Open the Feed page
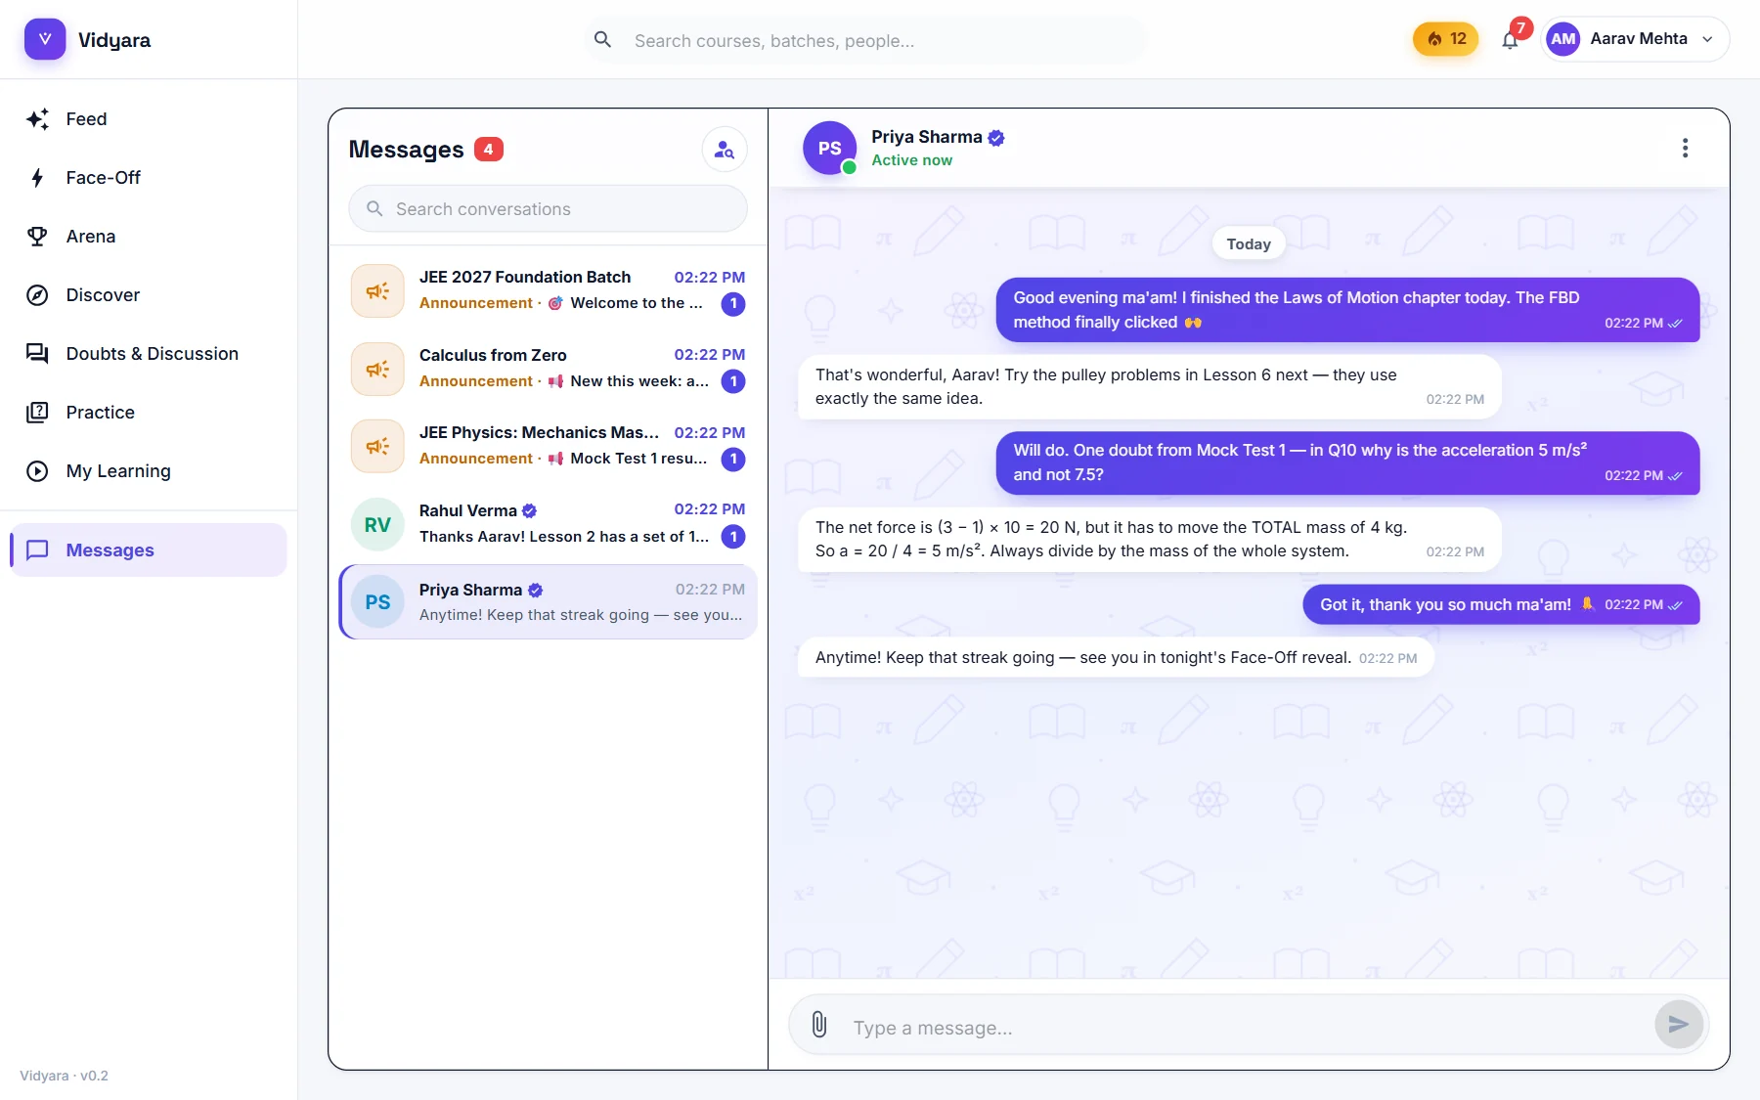The width and height of the screenshot is (1760, 1100). pos(149,119)
